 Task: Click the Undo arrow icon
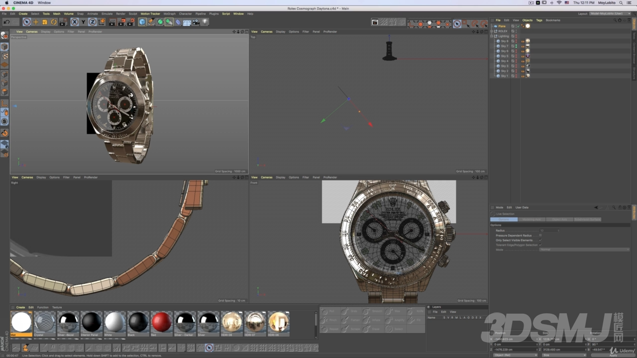pos(6,22)
